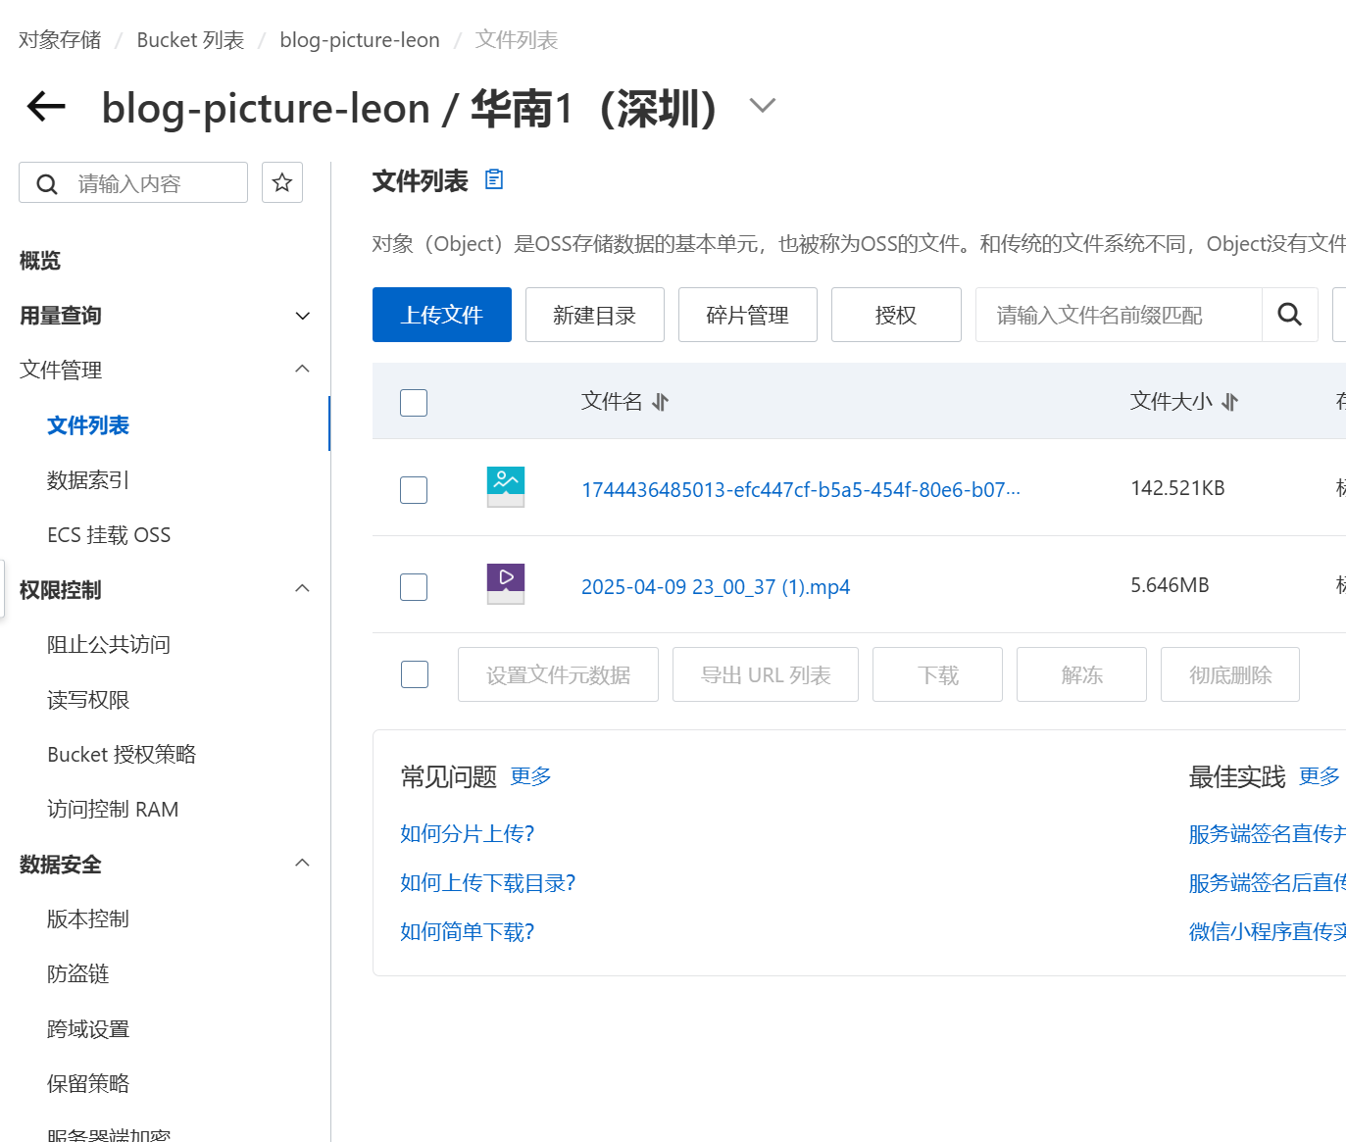This screenshot has height=1142, width=1346.
Task: Select 文件列表 in the sidebar
Action: (x=88, y=425)
